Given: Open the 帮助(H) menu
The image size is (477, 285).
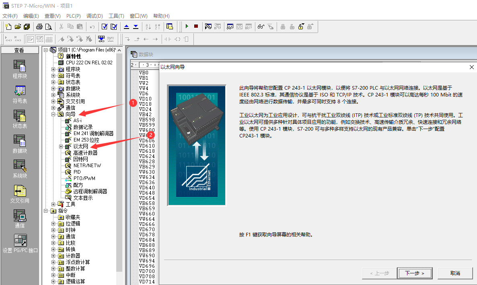Looking at the screenshot, I should (x=161, y=16).
